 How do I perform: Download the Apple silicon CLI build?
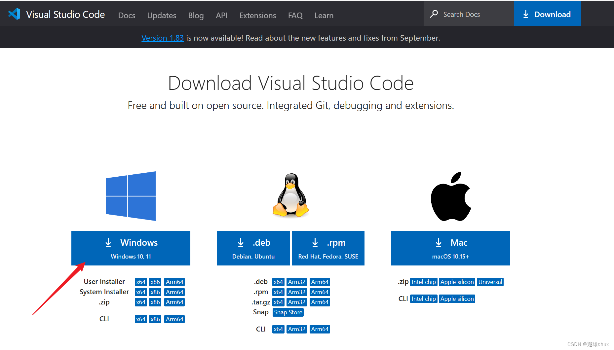457,298
